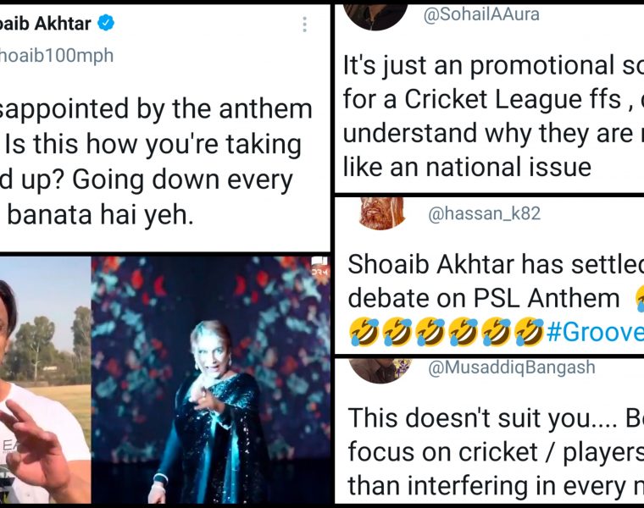
Task: Click the laughing emoji next to #Groove hashtag
Action: click(529, 331)
